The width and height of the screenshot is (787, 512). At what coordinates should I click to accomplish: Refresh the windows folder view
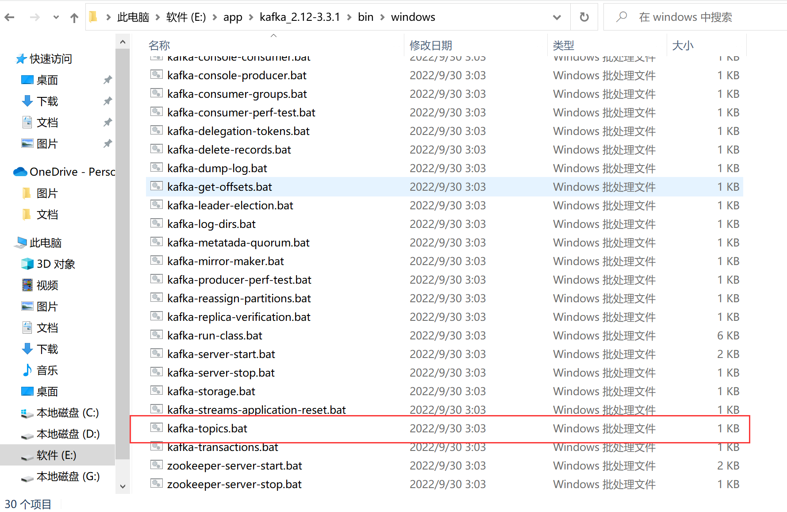pyautogui.click(x=584, y=17)
